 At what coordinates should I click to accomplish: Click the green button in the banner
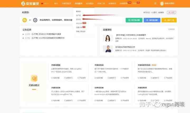click(134, 20)
